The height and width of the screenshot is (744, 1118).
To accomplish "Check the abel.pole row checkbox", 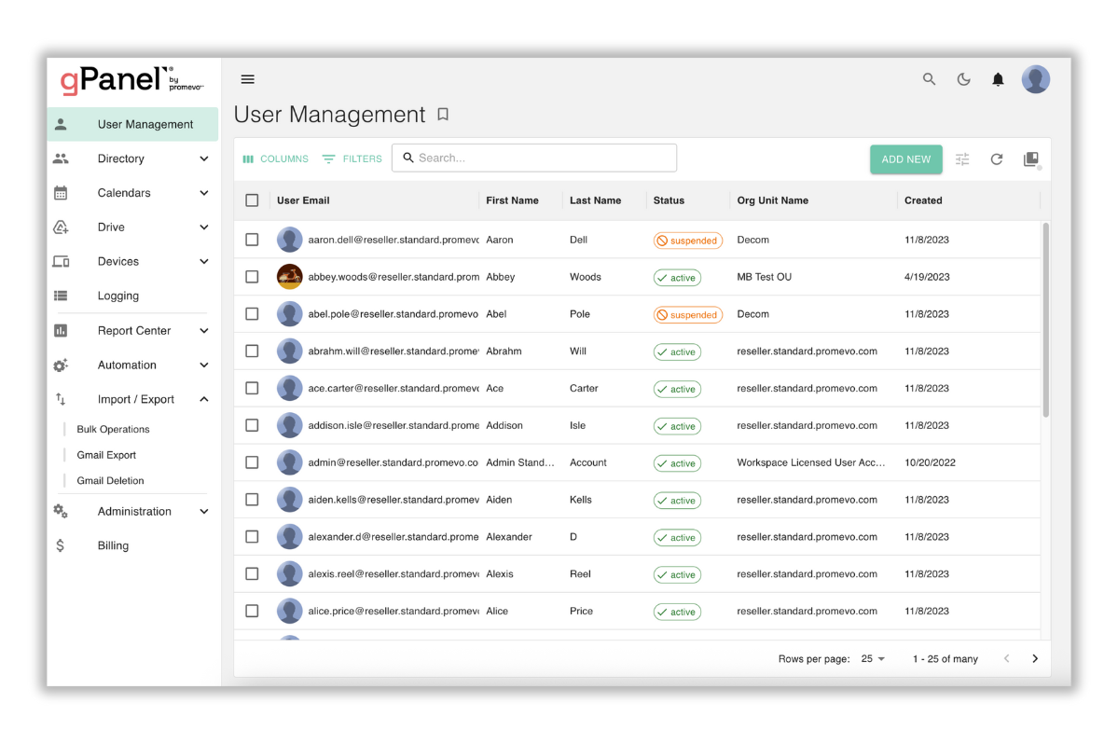I will point(252,313).
